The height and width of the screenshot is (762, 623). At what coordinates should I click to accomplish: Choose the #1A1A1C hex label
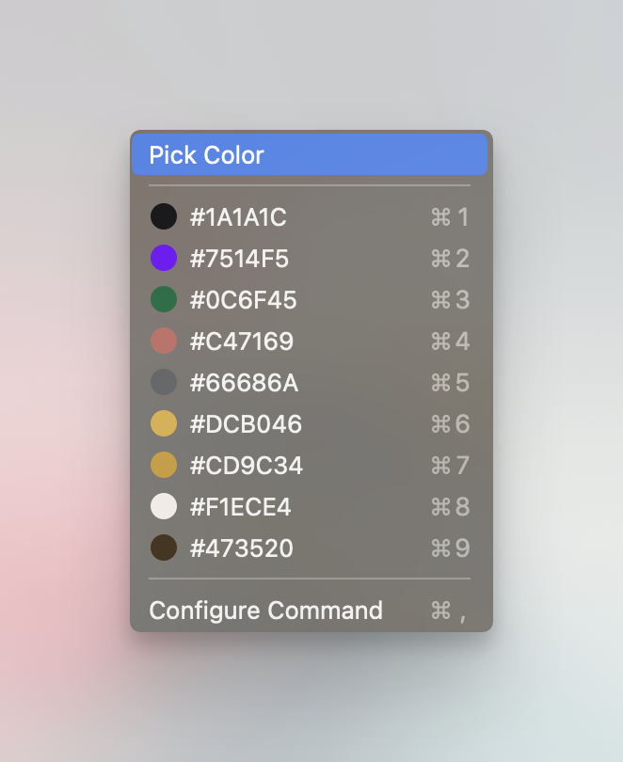[x=238, y=216]
